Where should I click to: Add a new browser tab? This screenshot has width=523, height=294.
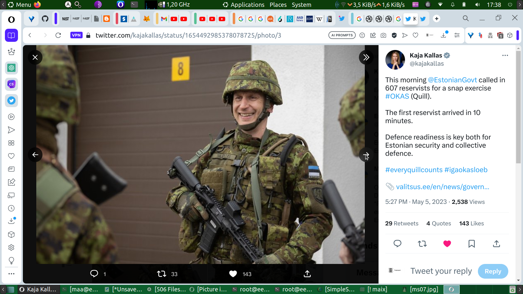pos(437,19)
